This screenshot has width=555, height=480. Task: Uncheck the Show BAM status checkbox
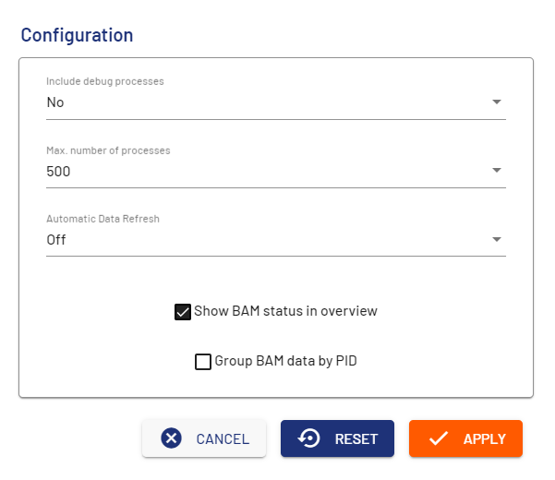click(x=183, y=311)
